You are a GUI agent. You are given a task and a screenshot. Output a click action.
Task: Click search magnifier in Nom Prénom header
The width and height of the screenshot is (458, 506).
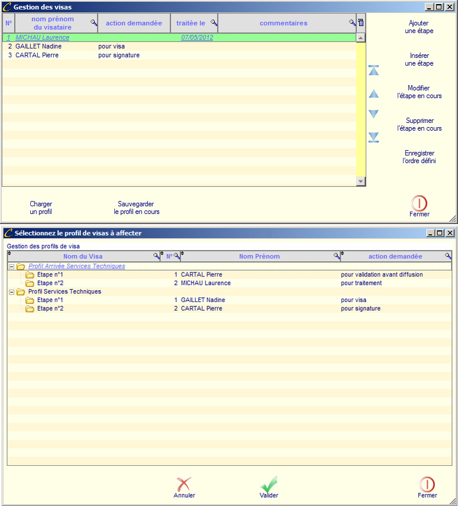click(x=337, y=257)
